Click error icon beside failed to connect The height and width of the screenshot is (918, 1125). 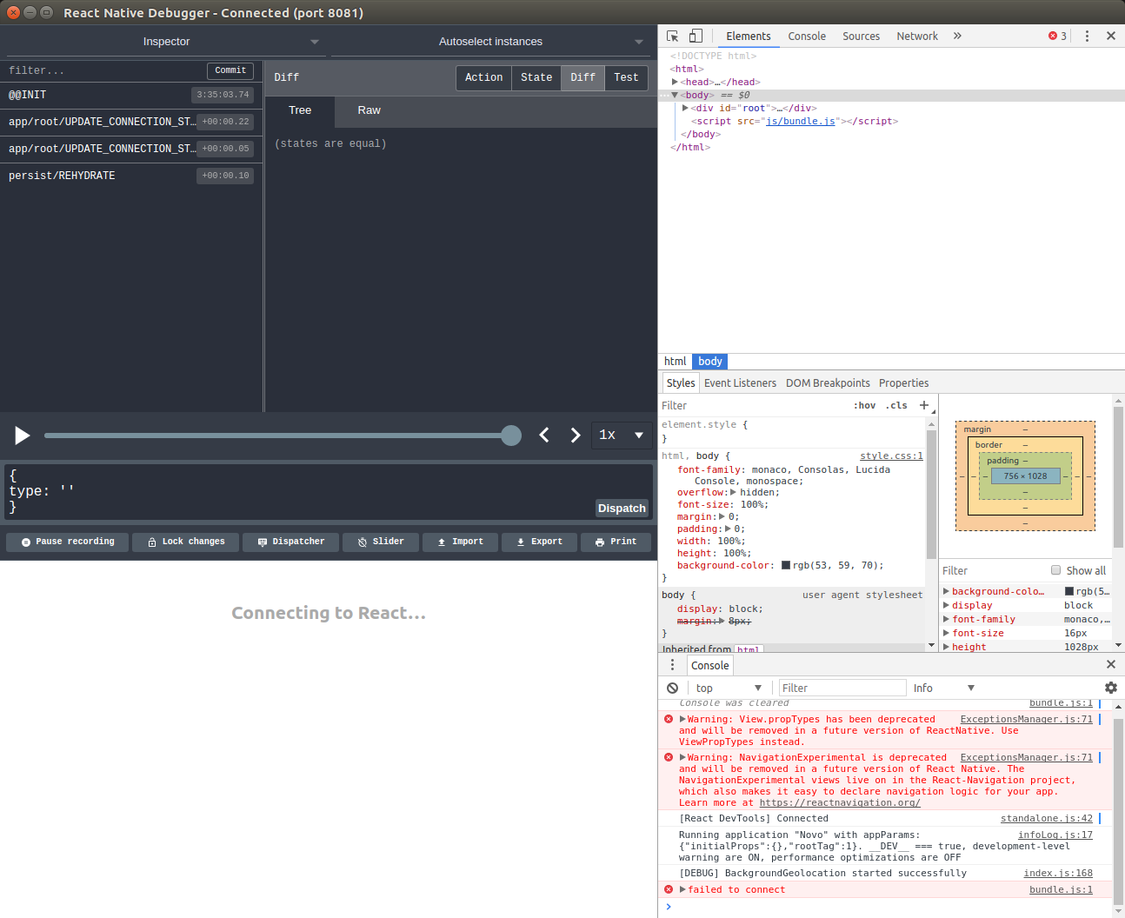(669, 889)
